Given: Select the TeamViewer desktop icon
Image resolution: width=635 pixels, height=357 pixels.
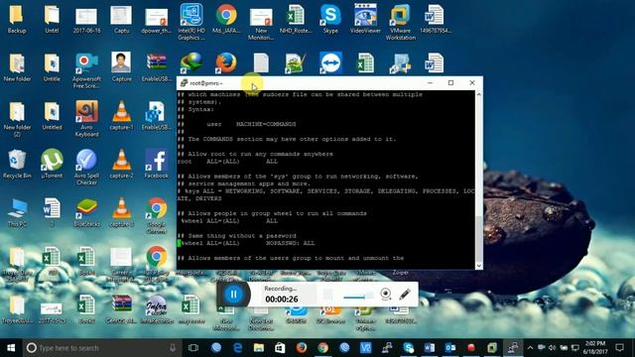Looking at the screenshot, I should (x=330, y=62).
